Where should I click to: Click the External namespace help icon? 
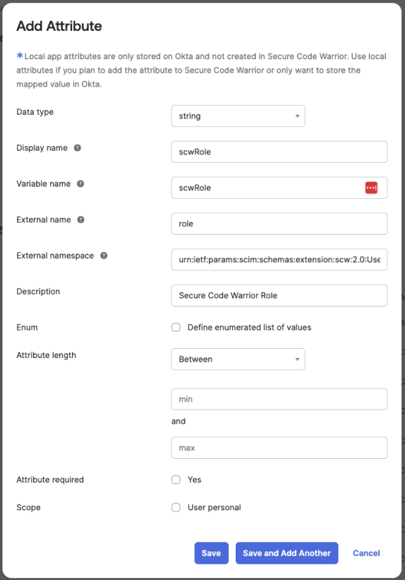coord(104,255)
